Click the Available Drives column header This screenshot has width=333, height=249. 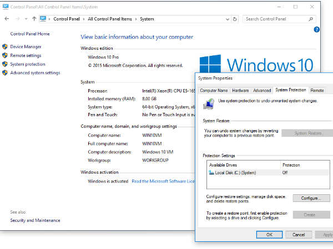pyautogui.click(x=244, y=165)
